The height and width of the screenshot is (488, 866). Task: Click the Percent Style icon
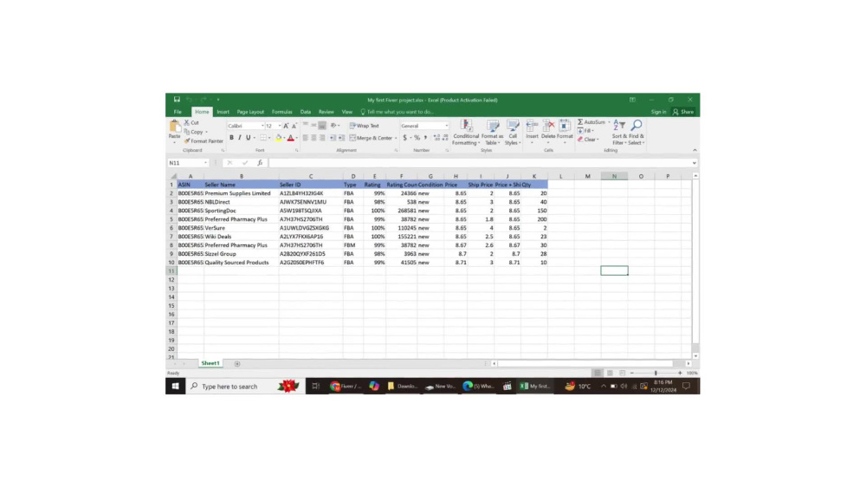[417, 138]
